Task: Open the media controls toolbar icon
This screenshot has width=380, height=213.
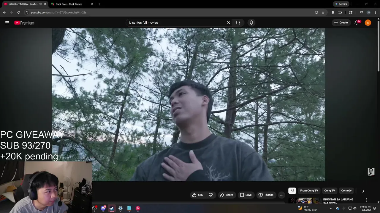Action: coord(361,12)
